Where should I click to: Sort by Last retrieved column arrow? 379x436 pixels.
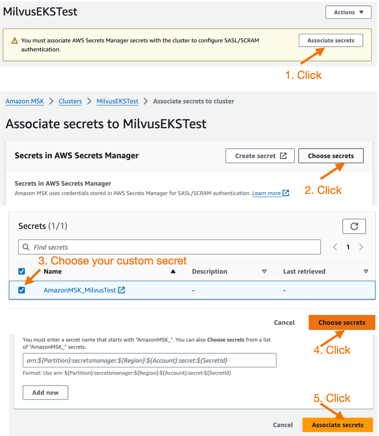point(366,271)
